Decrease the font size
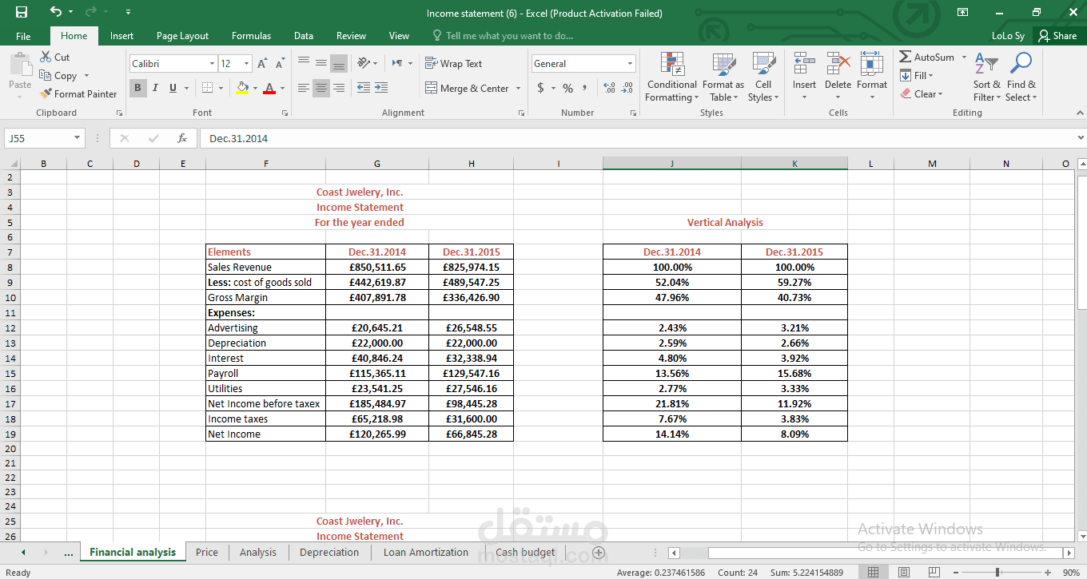 point(279,64)
